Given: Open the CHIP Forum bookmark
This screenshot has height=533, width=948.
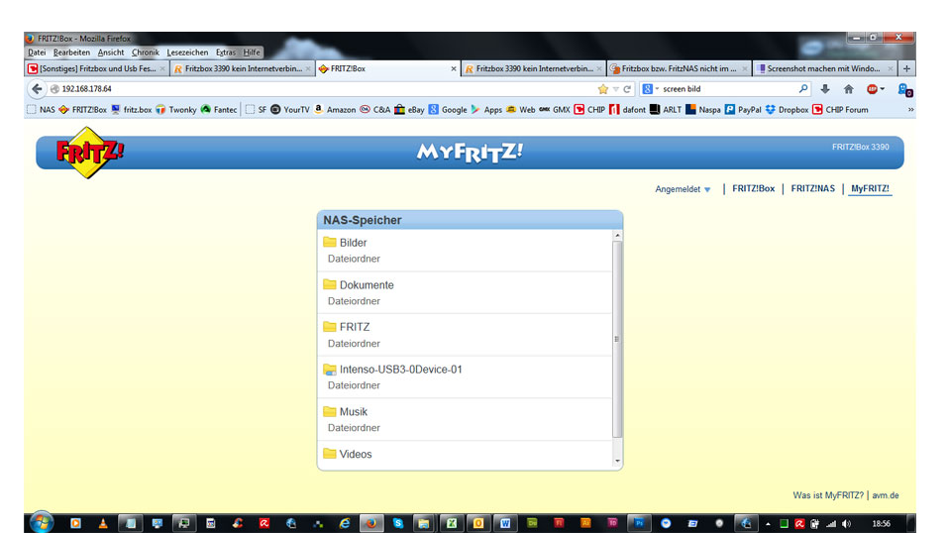Looking at the screenshot, I should tap(840, 110).
